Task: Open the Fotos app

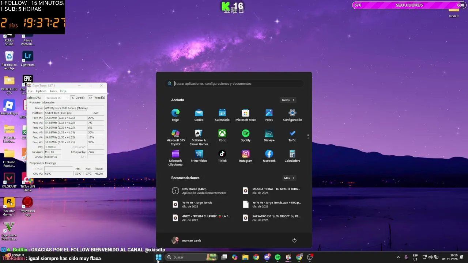Action: click(269, 115)
